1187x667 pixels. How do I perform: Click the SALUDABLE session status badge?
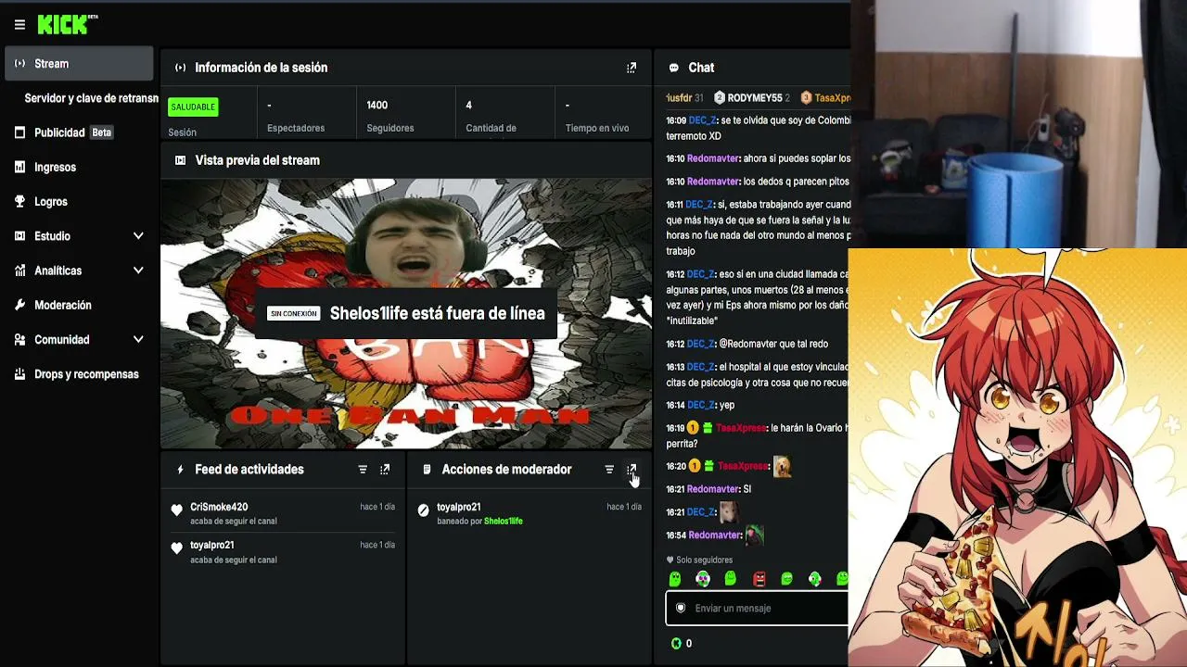click(x=193, y=107)
